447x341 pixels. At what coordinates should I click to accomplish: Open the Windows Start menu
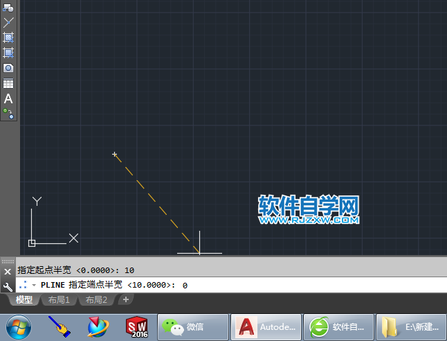[19, 327]
